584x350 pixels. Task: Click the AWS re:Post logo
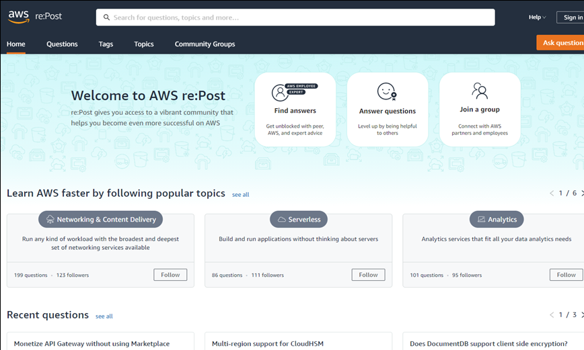click(x=35, y=17)
